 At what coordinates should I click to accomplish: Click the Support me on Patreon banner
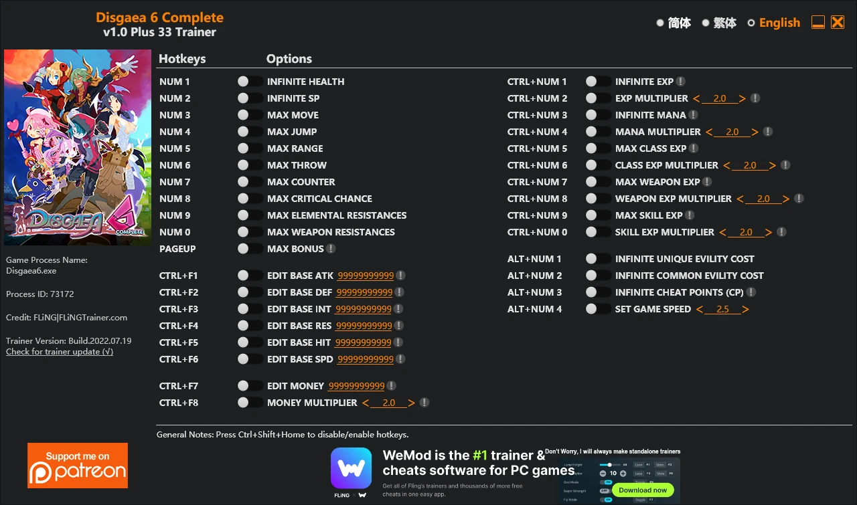click(78, 466)
